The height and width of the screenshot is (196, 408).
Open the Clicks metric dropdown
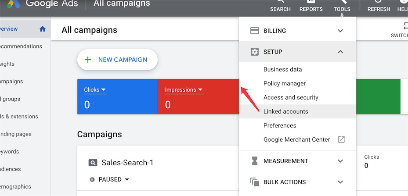coord(95,90)
